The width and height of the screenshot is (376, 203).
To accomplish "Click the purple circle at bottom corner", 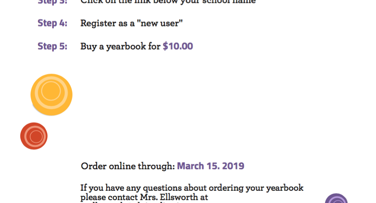I will pyautogui.click(x=336, y=199).
